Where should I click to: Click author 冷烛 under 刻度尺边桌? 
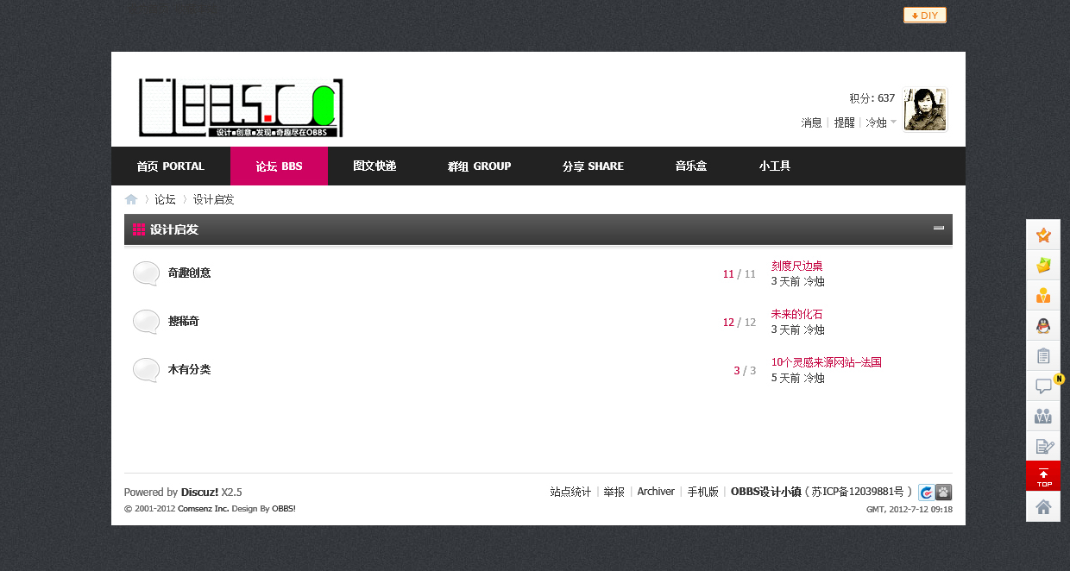click(x=815, y=281)
